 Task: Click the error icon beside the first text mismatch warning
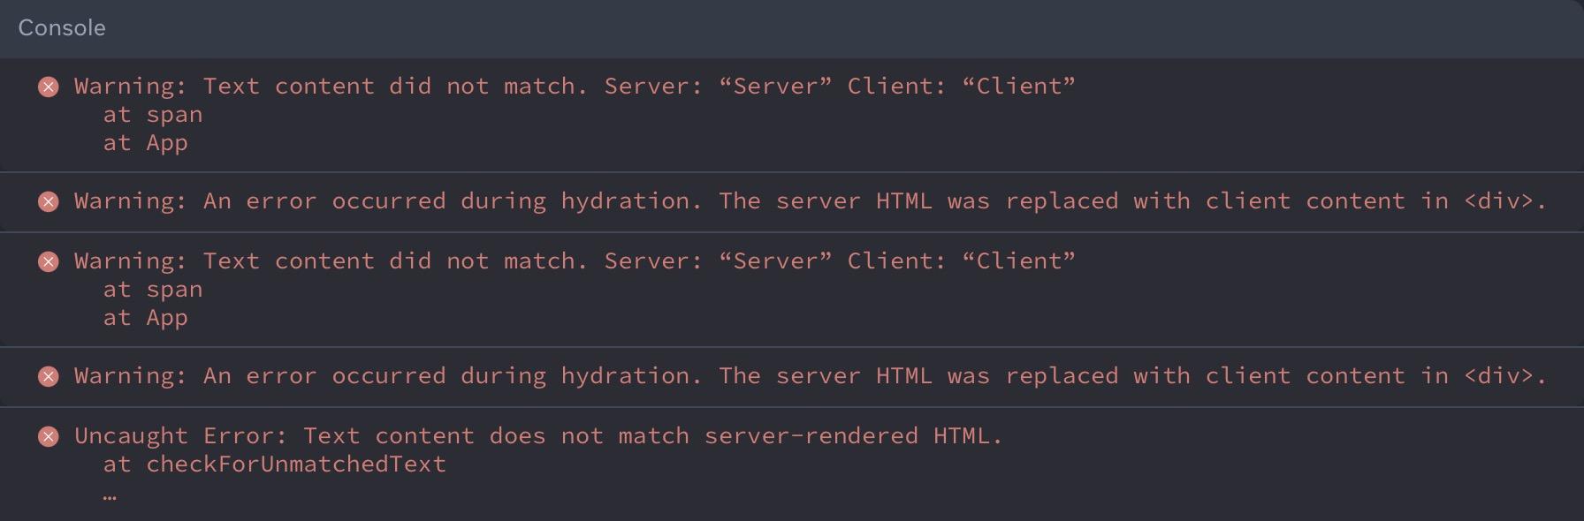click(x=49, y=87)
